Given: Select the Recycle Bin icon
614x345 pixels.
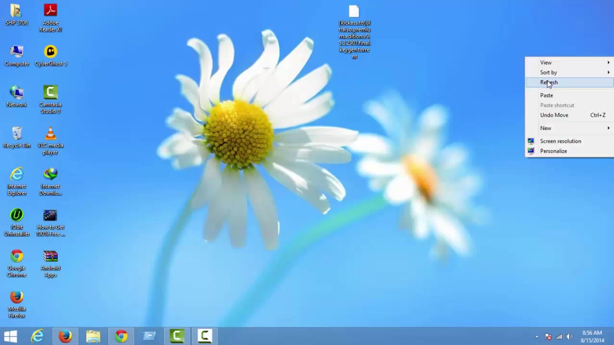Looking at the screenshot, I should 17,137.
